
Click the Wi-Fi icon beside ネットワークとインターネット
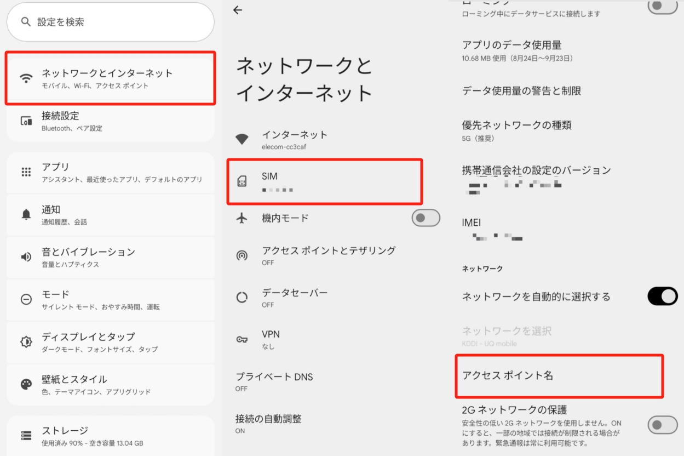tap(26, 78)
